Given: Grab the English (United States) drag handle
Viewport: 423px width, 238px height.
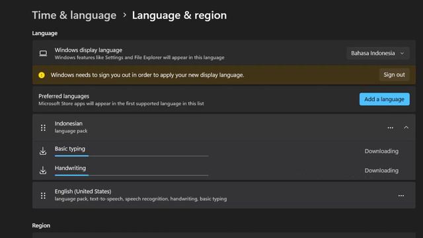Looking at the screenshot, I should point(43,196).
